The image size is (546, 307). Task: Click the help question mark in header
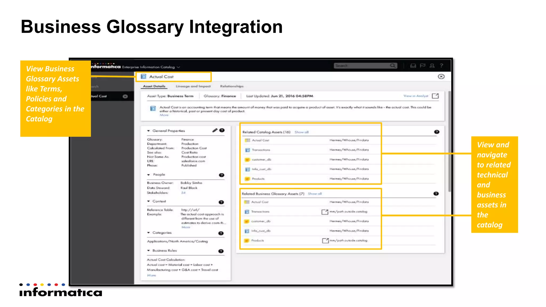click(x=441, y=66)
